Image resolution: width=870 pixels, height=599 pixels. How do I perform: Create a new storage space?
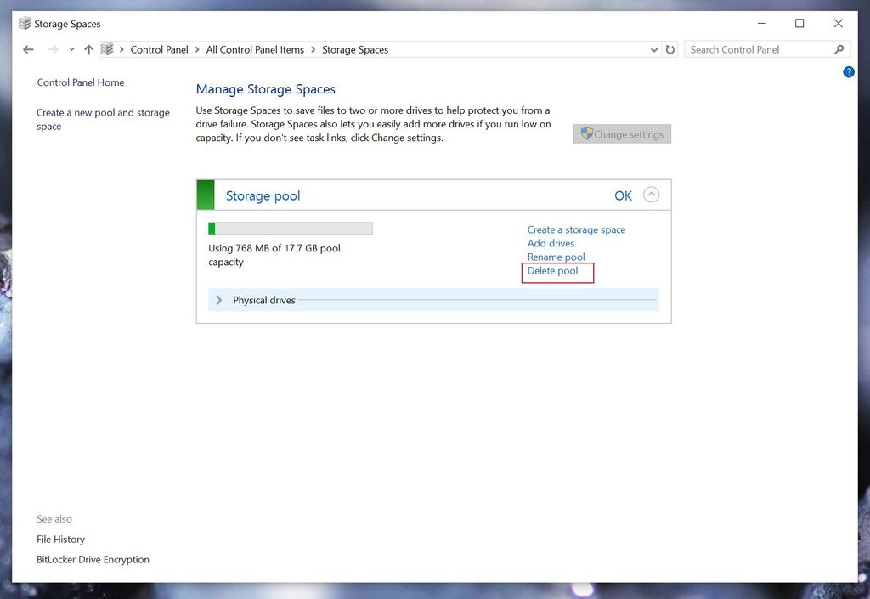pyautogui.click(x=576, y=229)
